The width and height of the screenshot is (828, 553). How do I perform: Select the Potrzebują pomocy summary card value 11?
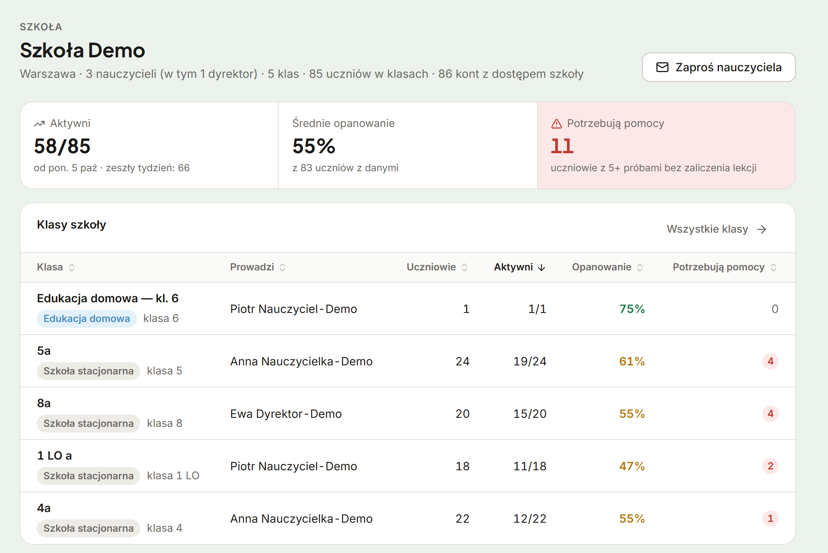point(562,146)
